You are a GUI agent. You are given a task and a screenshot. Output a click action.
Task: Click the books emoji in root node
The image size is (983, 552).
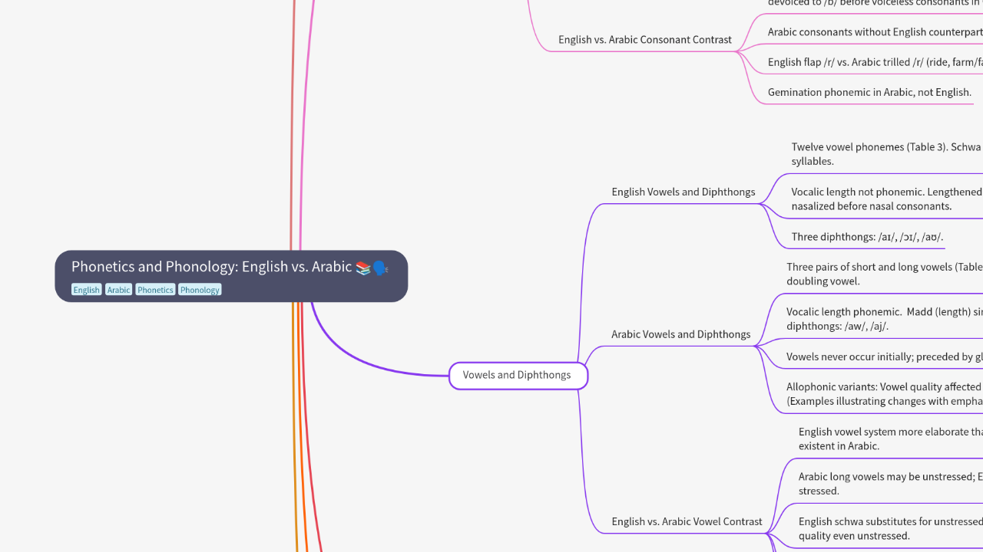(363, 268)
